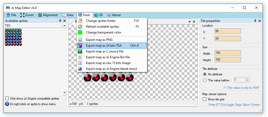Pin the Tile properties panel
This screenshot has width=268, height=117.
pos(255,21)
